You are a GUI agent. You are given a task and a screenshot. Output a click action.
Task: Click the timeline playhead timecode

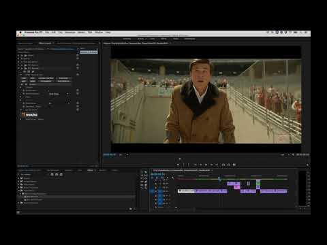[x=157, y=174]
